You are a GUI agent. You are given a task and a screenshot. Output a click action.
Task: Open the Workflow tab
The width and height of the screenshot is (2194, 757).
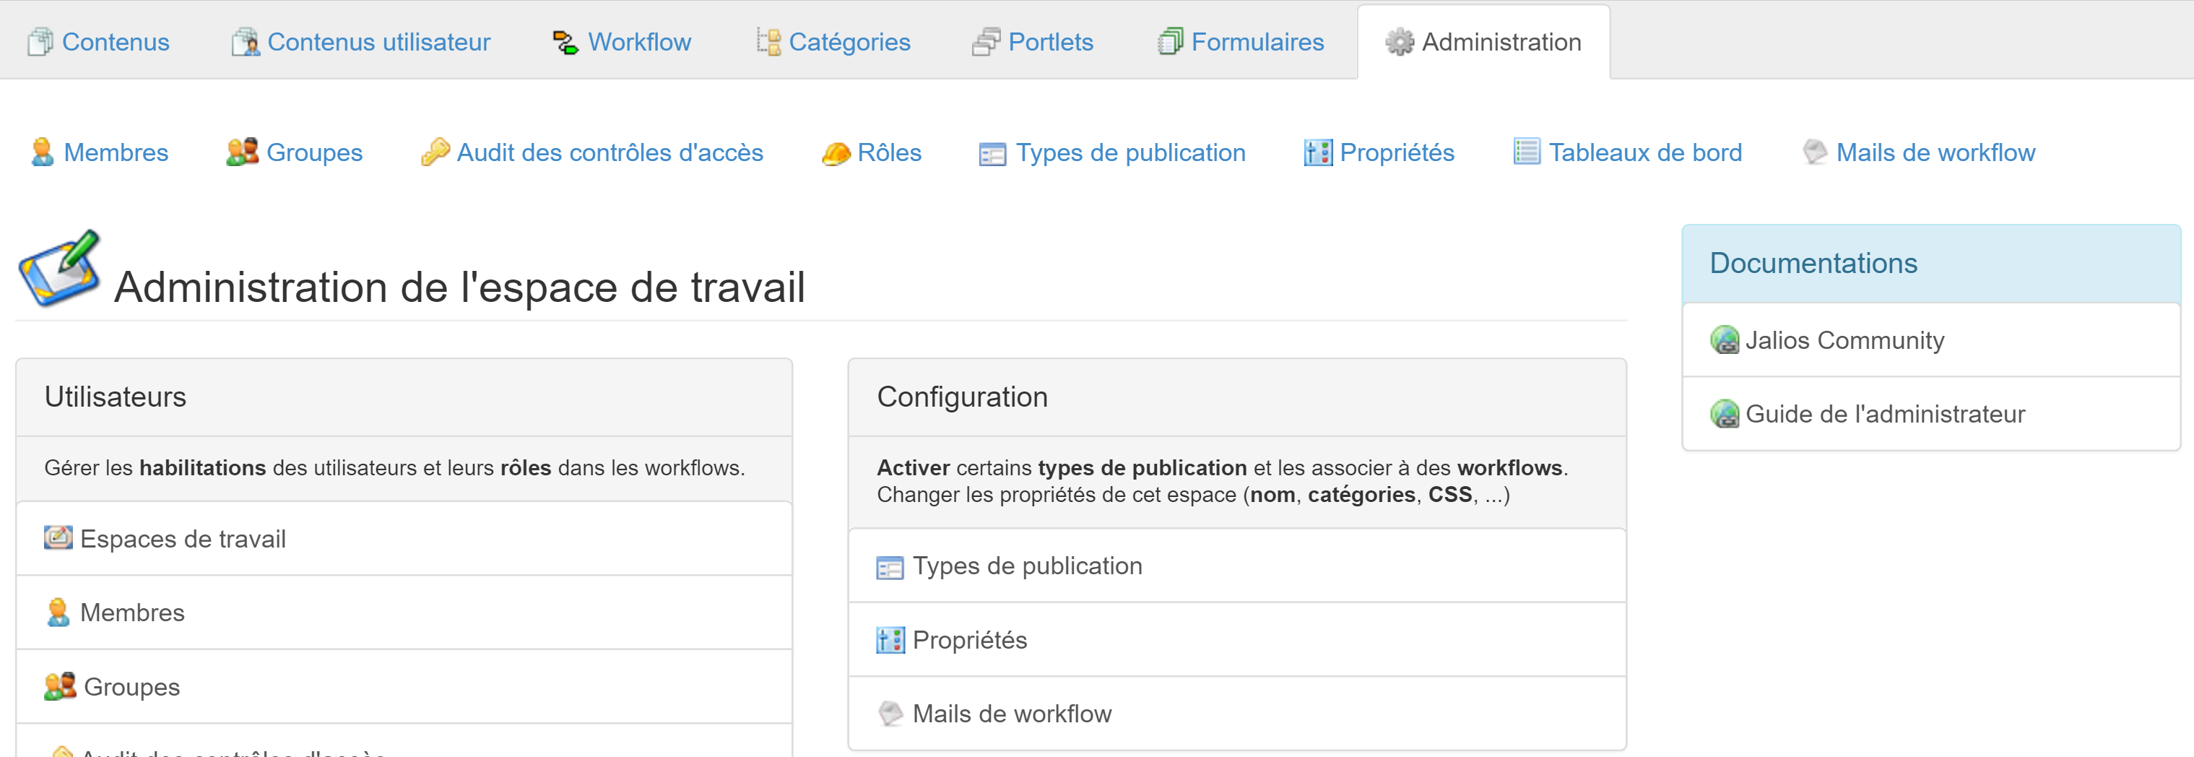coord(622,42)
